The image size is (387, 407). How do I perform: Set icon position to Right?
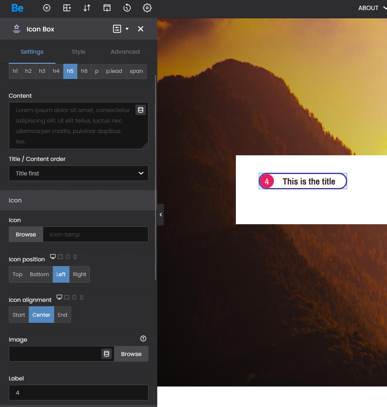[x=79, y=274]
